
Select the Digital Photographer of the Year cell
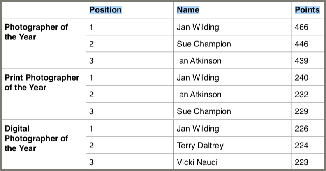pyautogui.click(x=36, y=139)
